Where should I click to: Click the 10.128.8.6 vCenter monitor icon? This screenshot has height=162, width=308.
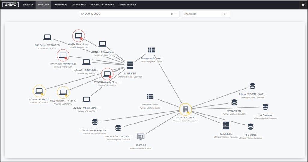coord(141,137)
